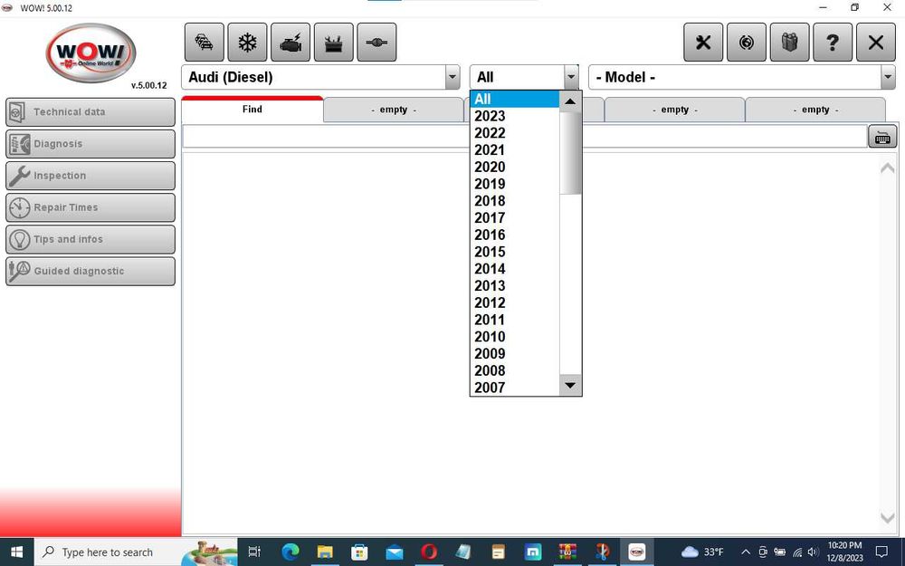This screenshot has width=905, height=566.
Task: Click the taskbar 'Type here to search' box
Action: [137, 552]
